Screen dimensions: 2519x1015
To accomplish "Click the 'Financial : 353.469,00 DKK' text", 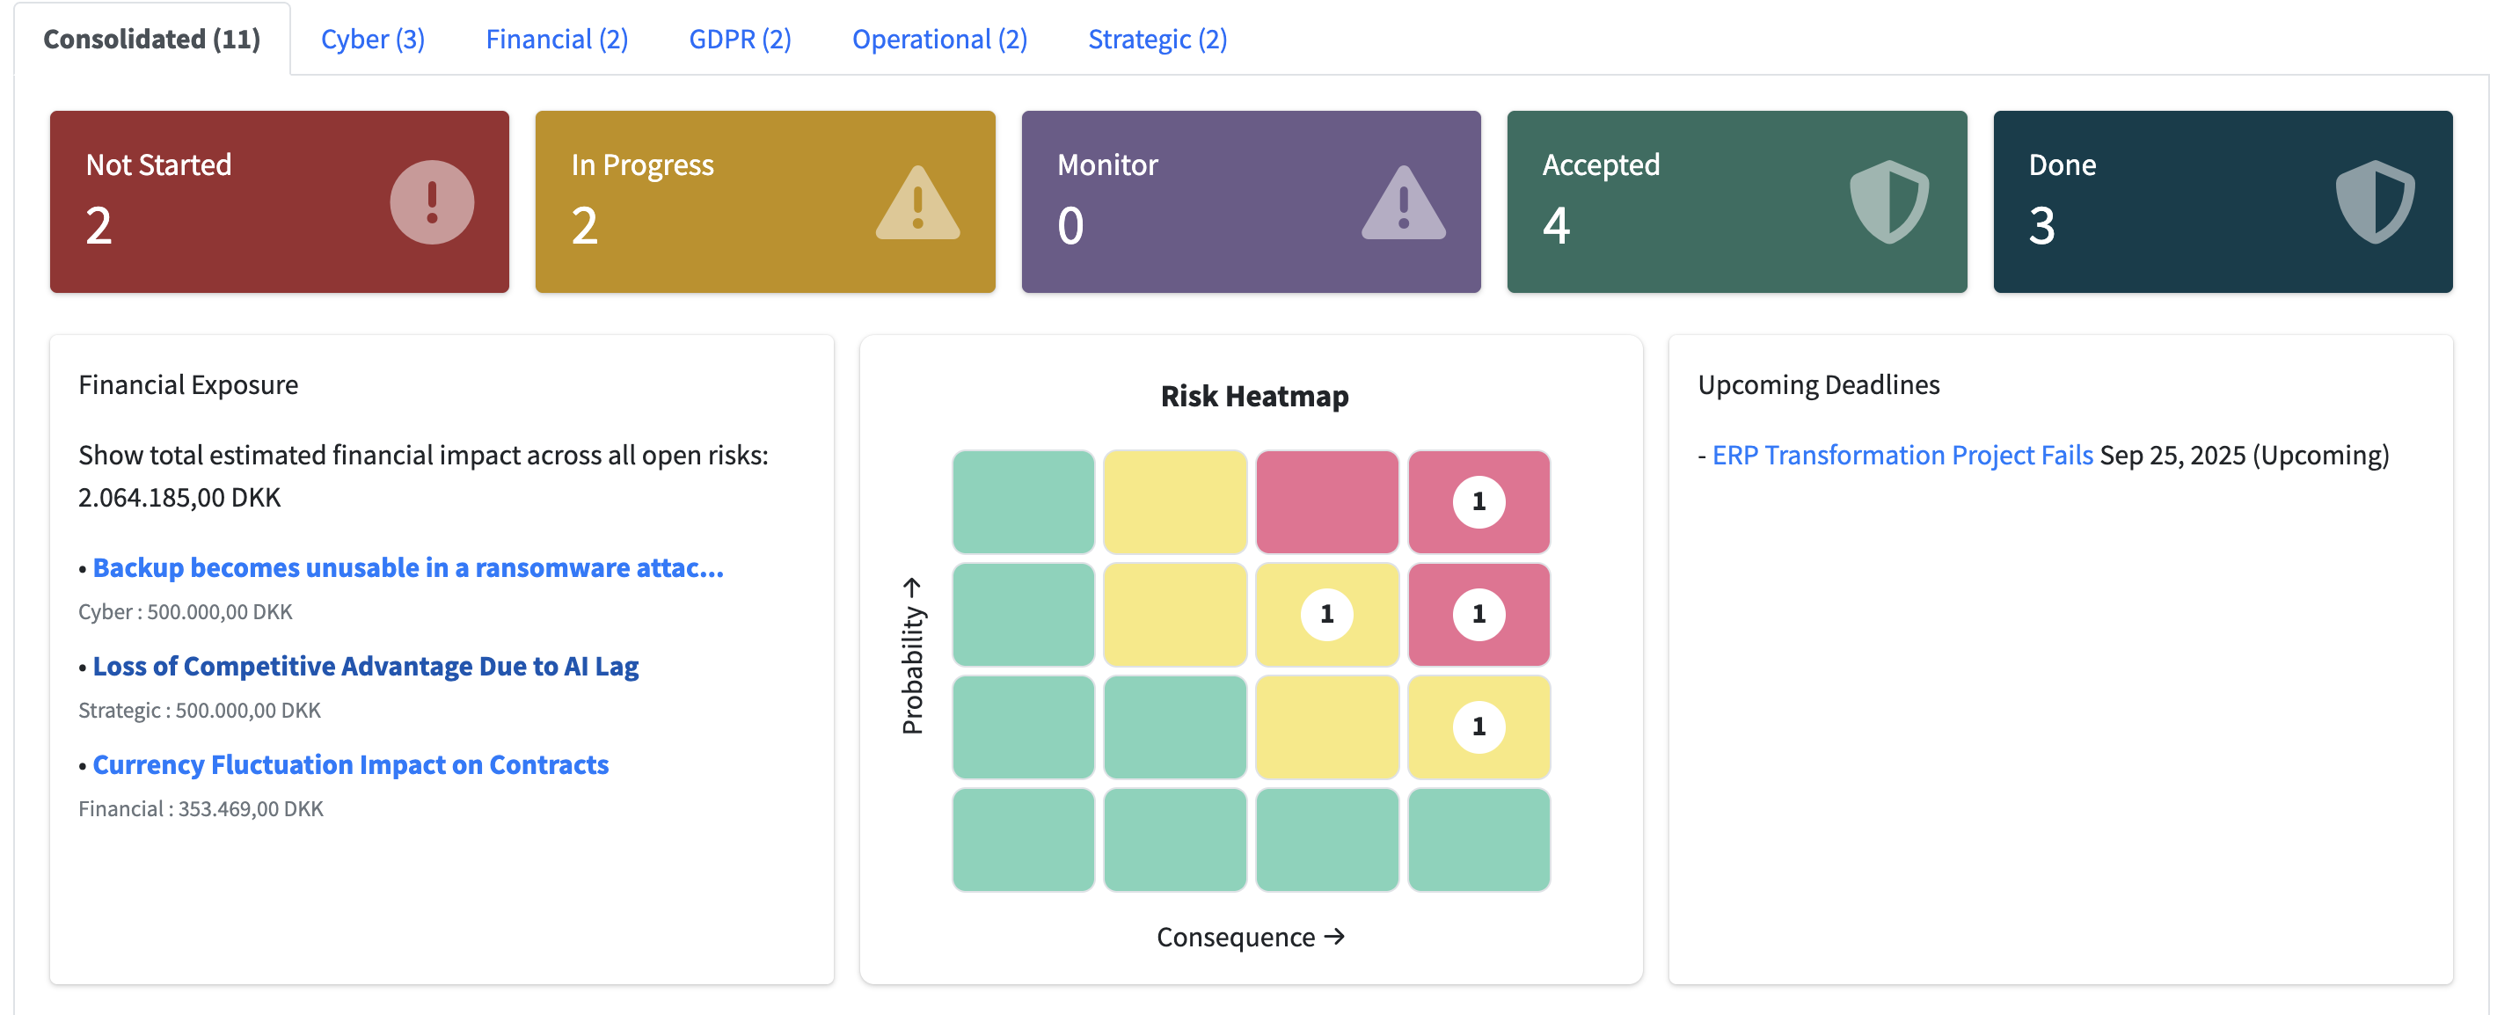I will pyautogui.click(x=201, y=810).
